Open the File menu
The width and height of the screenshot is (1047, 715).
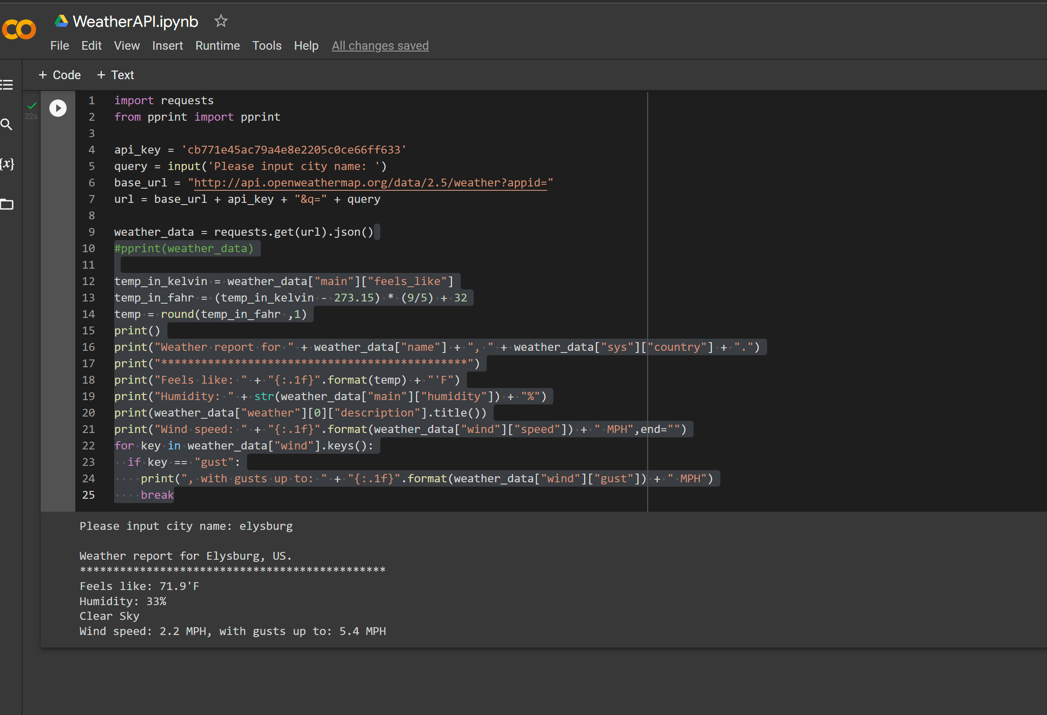[59, 45]
